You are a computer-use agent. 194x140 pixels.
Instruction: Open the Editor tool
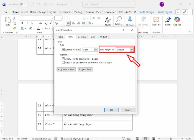tap(168, 19)
